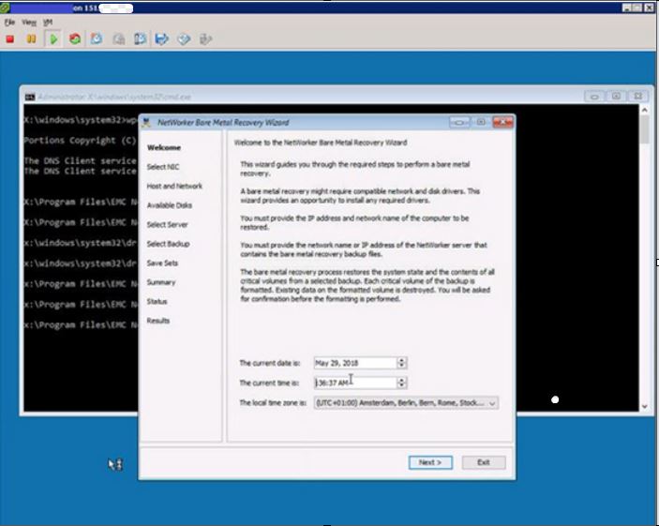
Task: Power on the VM with green play icon
Action: (53, 39)
